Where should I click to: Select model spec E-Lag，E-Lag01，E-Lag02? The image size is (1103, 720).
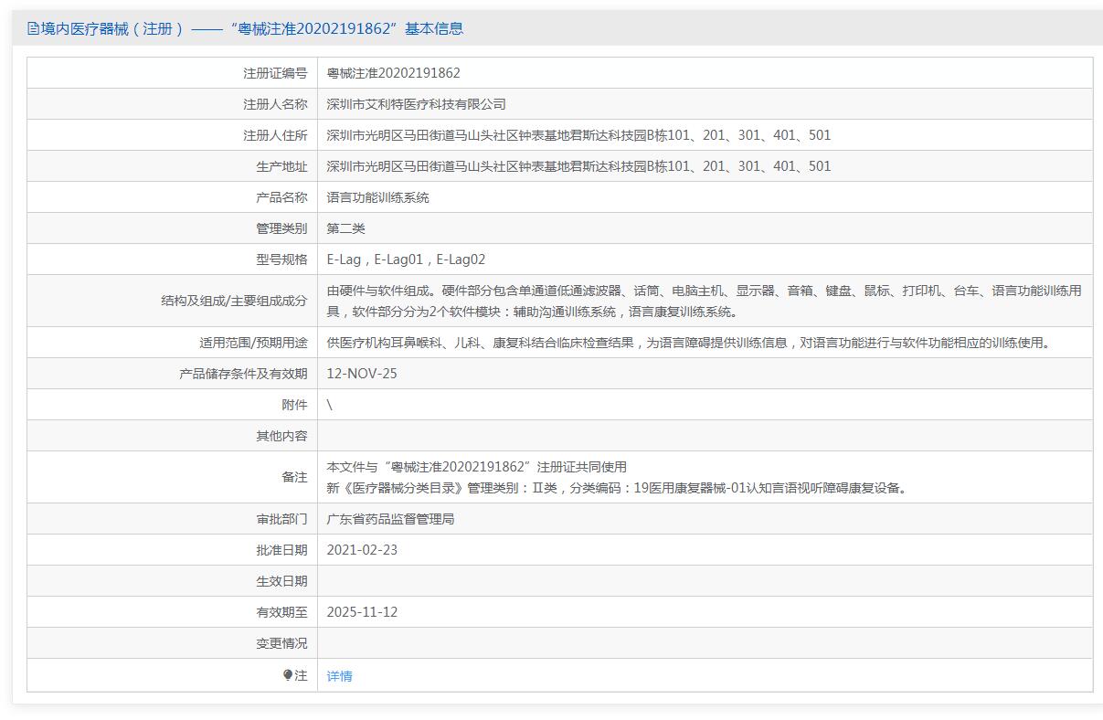(406, 259)
